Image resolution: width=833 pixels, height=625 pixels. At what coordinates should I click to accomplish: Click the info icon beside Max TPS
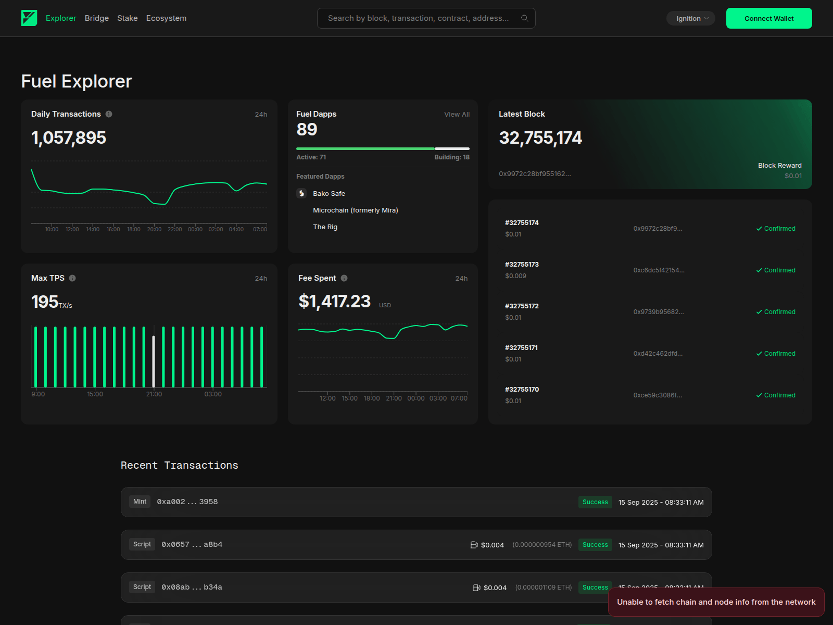point(72,278)
